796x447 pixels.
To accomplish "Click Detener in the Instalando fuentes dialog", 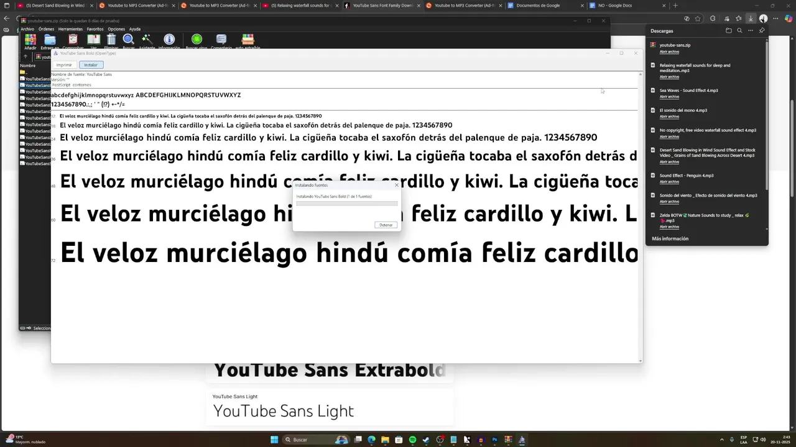I will coord(386,225).
